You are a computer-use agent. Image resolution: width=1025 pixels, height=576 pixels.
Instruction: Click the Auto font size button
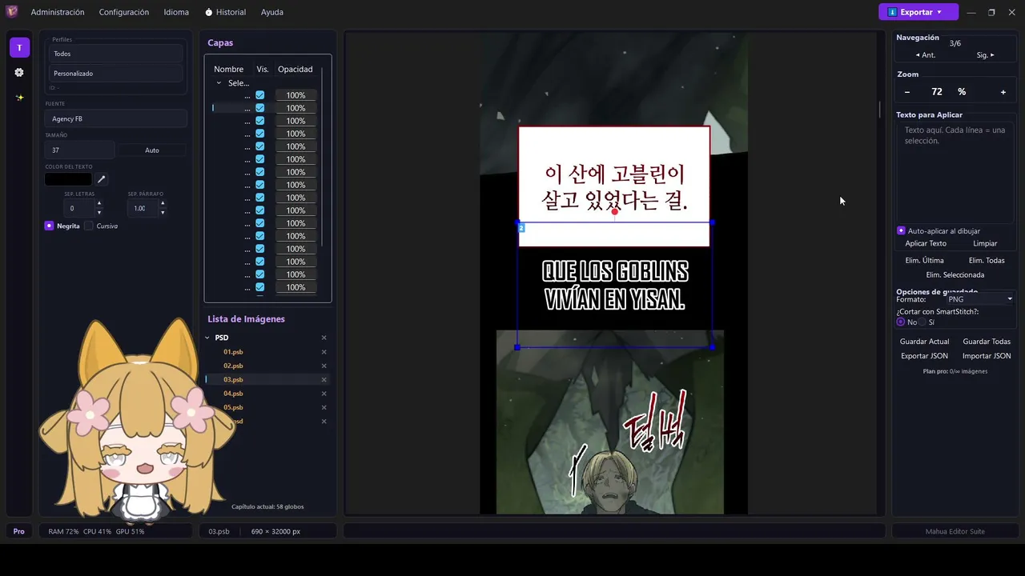tap(152, 150)
